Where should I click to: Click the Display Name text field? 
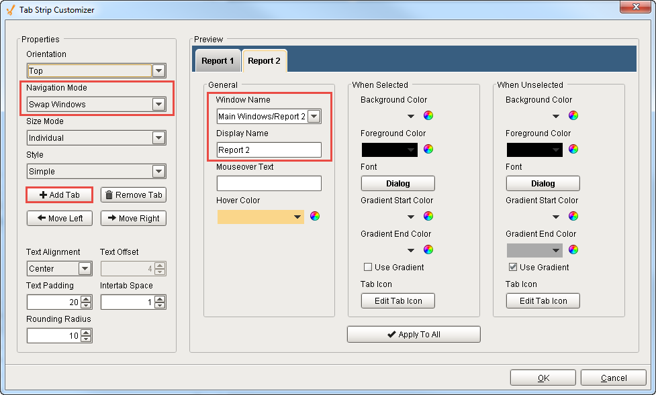pos(269,150)
